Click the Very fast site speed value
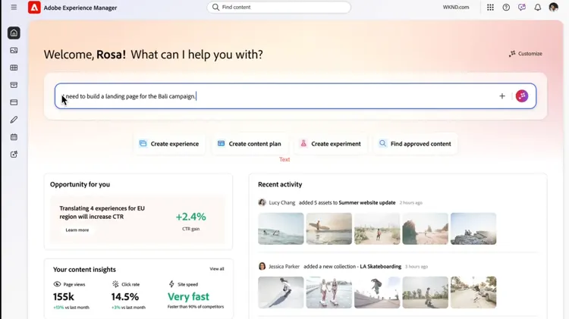 click(x=188, y=297)
